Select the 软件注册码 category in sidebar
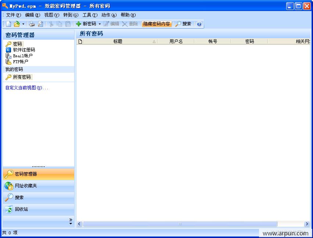The width and height of the screenshot is (313, 238). pos(23,50)
